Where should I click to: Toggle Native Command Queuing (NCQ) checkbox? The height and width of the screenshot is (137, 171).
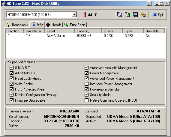(x=86, y=100)
